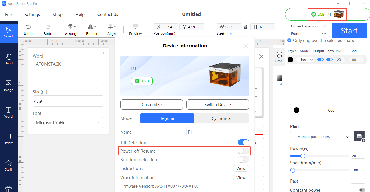Adjust the Speed(mm/min) slider handle
Screen dimensions: 370x192
[x=292, y=170]
